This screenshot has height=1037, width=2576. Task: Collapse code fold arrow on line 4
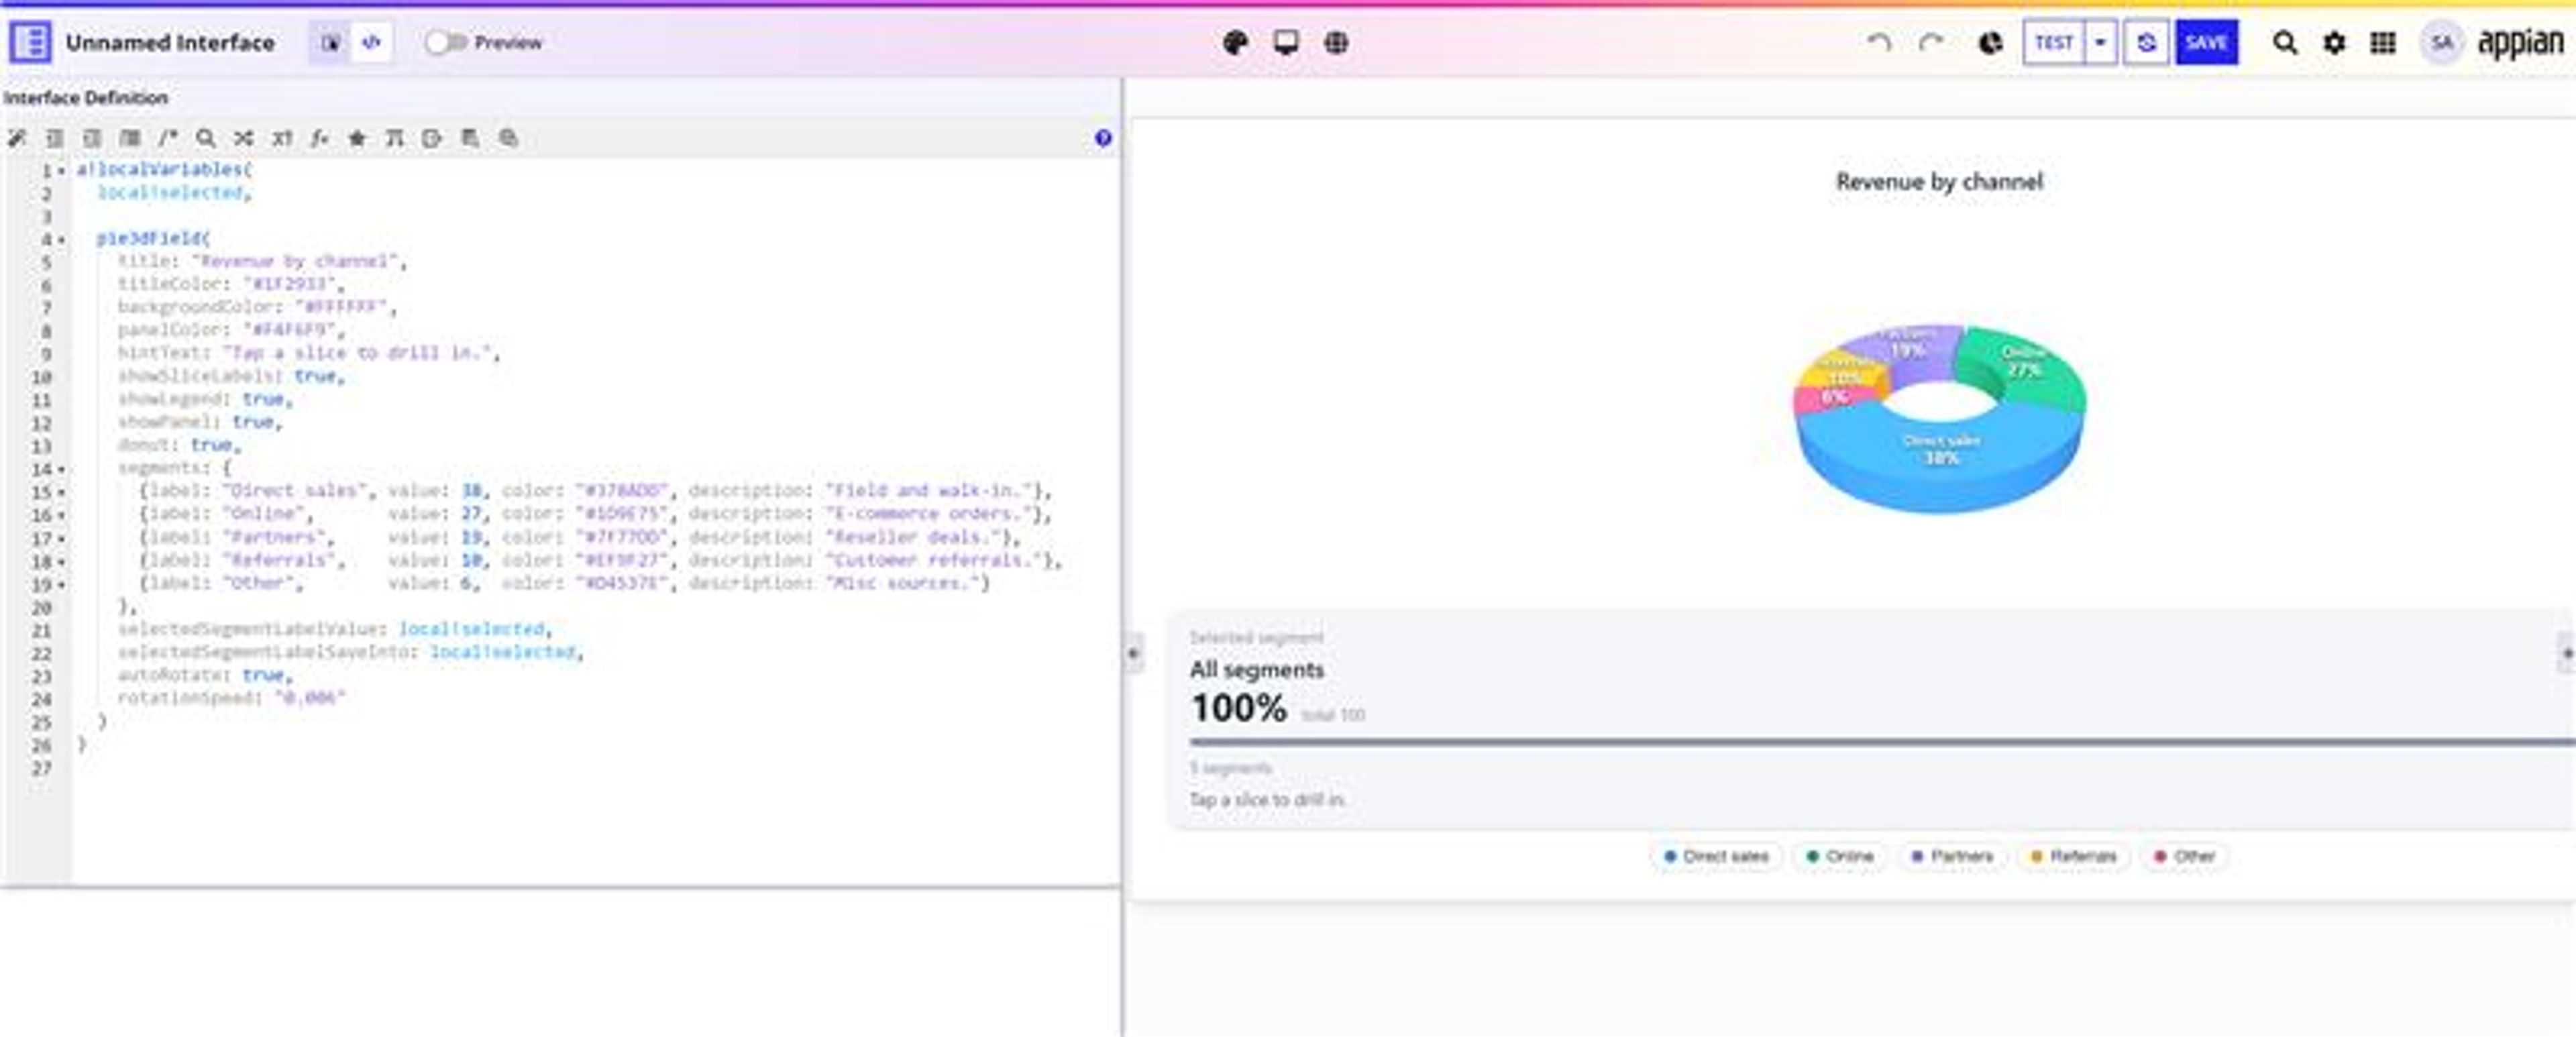pyautogui.click(x=61, y=240)
